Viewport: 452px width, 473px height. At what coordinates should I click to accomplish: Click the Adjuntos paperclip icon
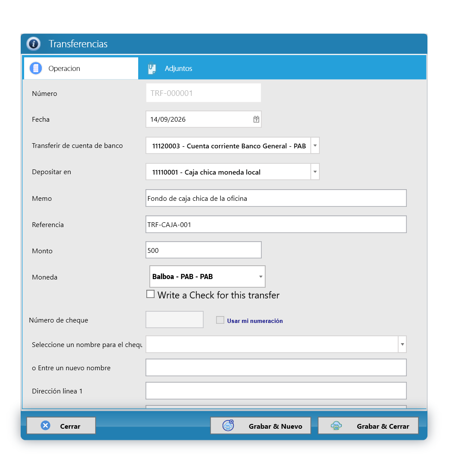pyautogui.click(x=152, y=68)
